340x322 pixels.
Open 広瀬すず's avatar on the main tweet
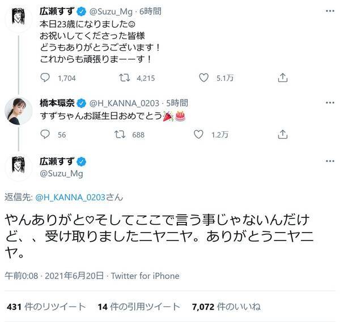coord(19,166)
